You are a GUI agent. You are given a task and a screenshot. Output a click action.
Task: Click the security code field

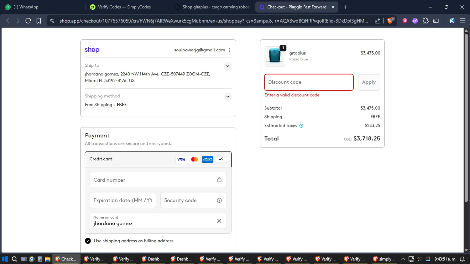pos(194,200)
